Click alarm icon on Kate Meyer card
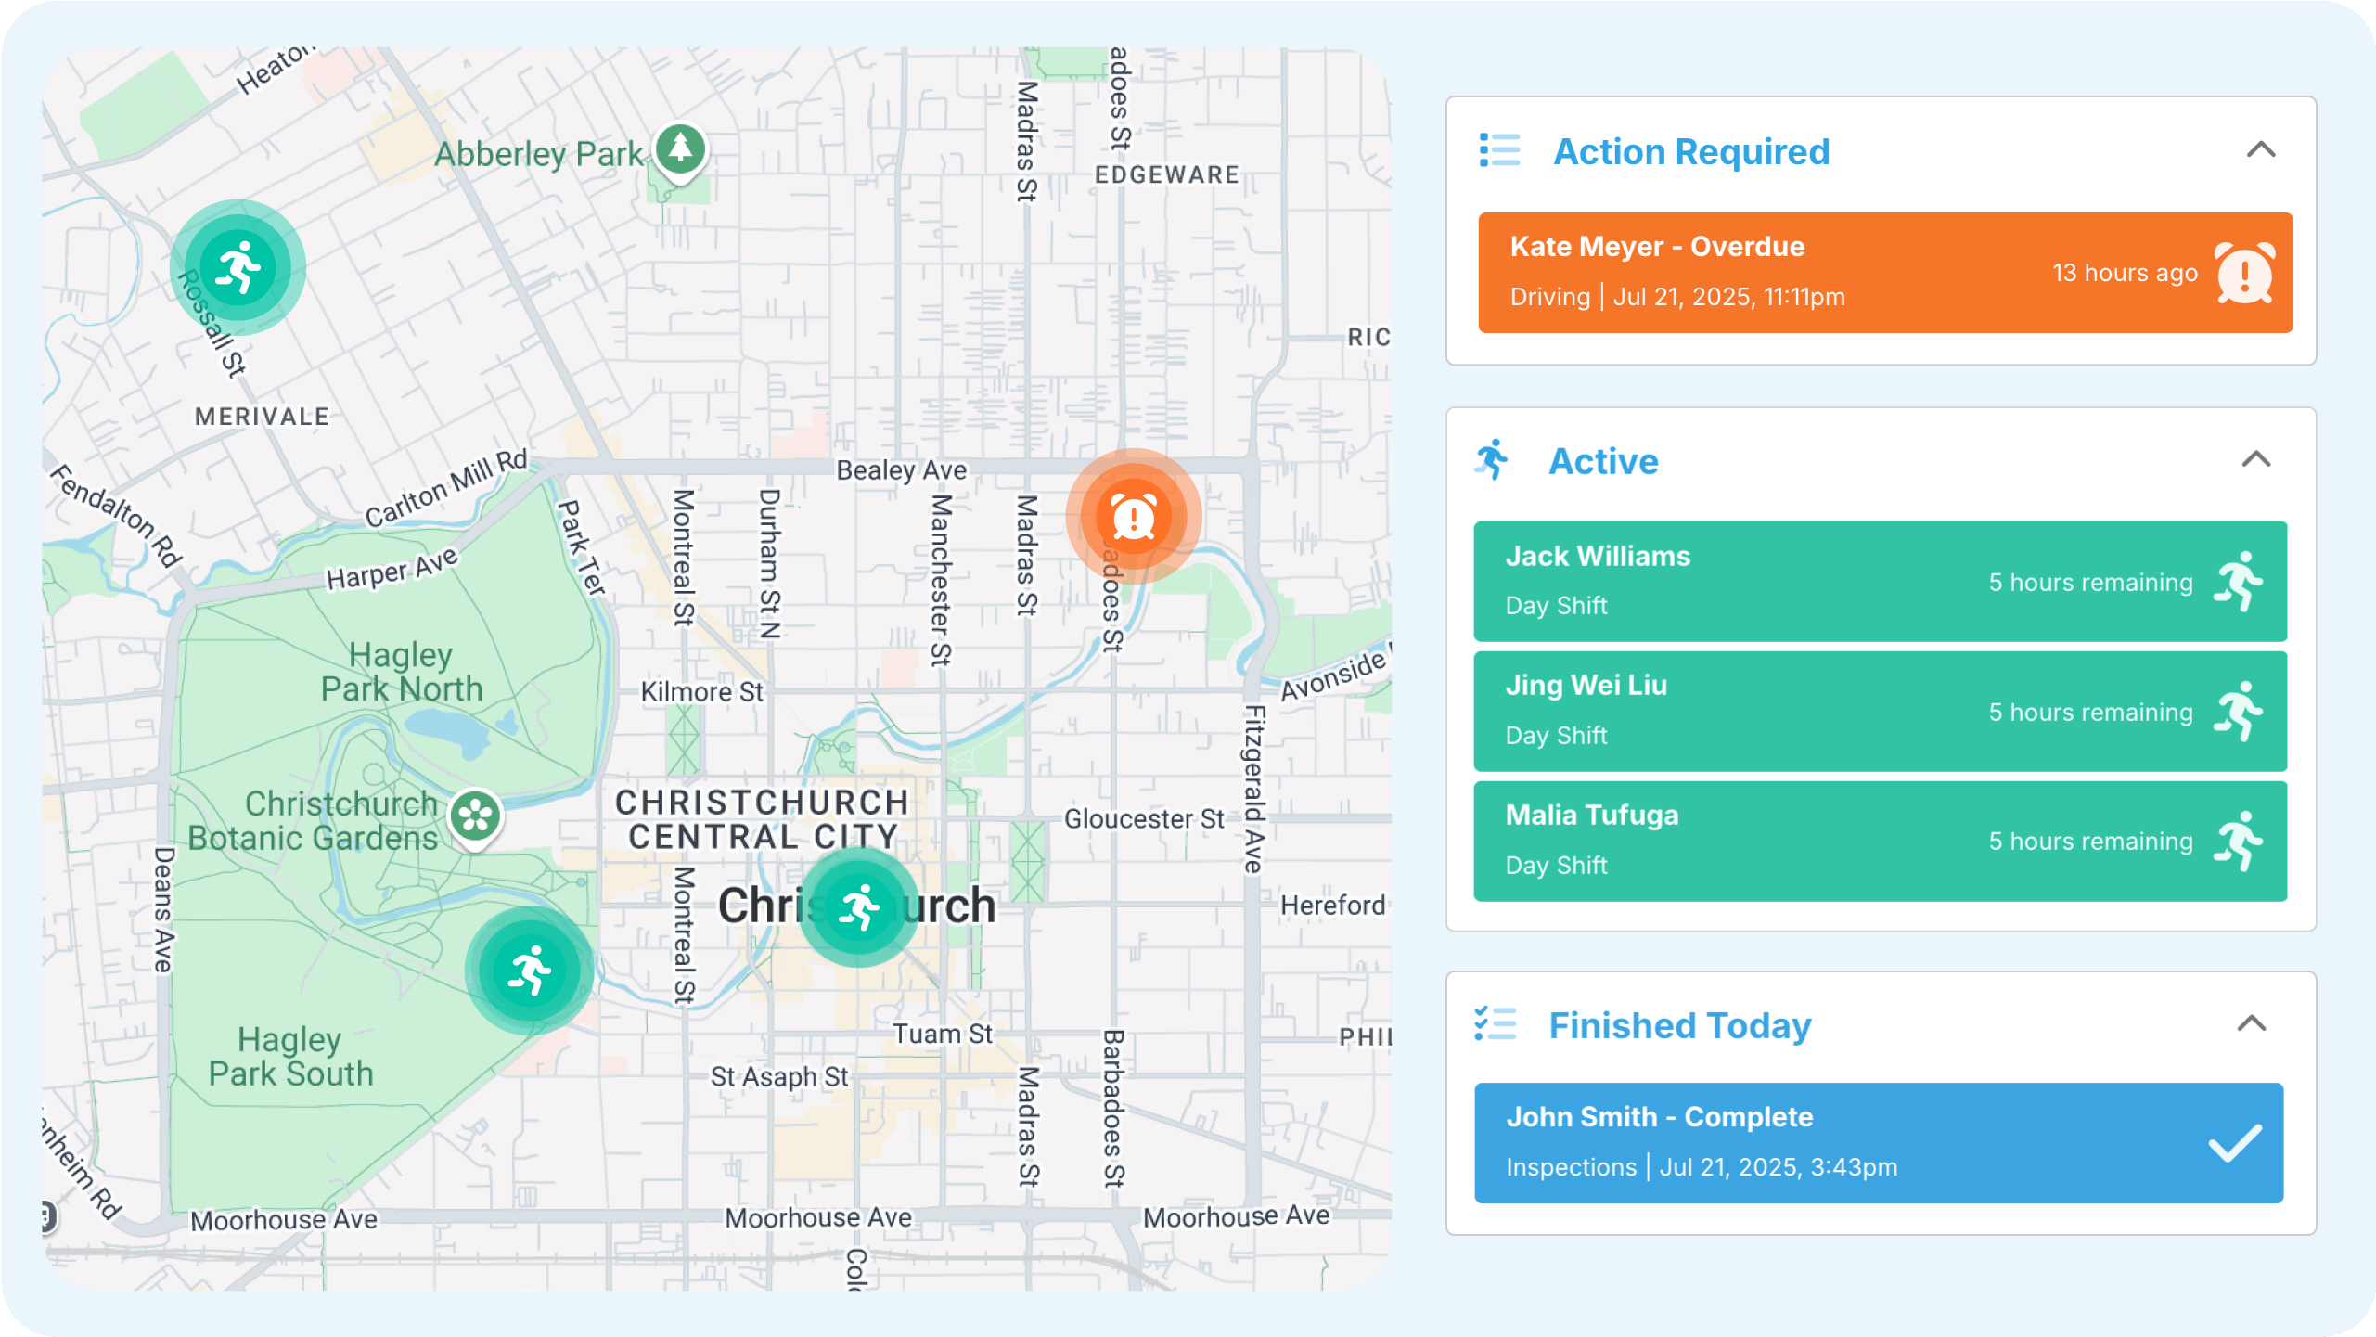Viewport: 2376px width, 1337px height. 2244,273
